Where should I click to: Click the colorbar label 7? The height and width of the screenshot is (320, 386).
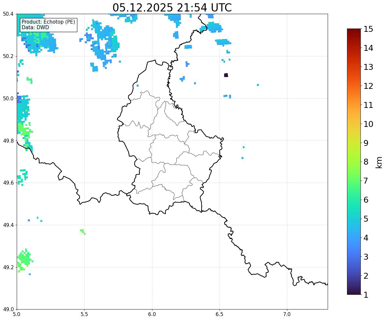point(366,181)
